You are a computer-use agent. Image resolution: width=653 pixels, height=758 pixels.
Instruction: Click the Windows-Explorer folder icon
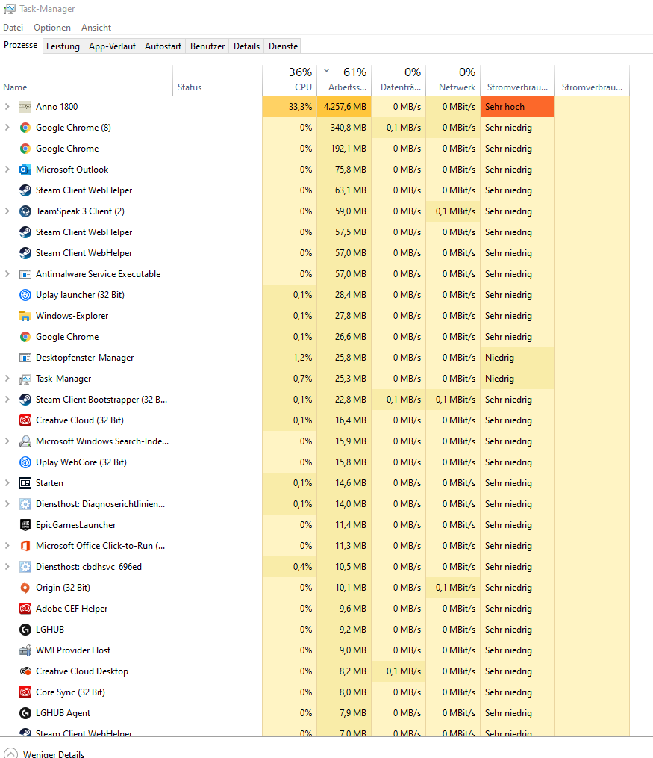(25, 316)
